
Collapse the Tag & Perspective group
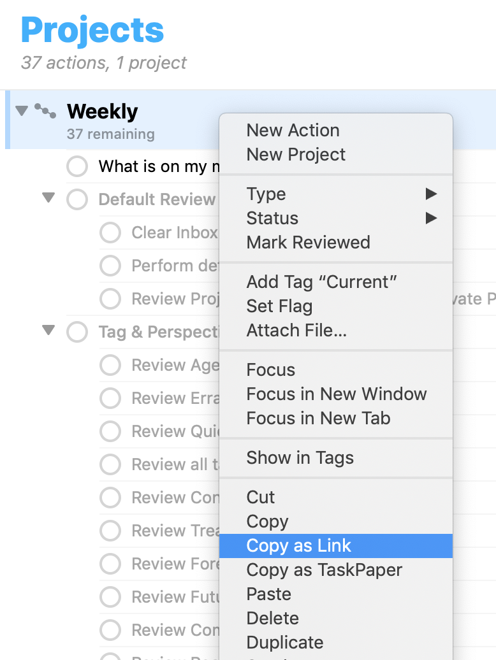(x=48, y=331)
